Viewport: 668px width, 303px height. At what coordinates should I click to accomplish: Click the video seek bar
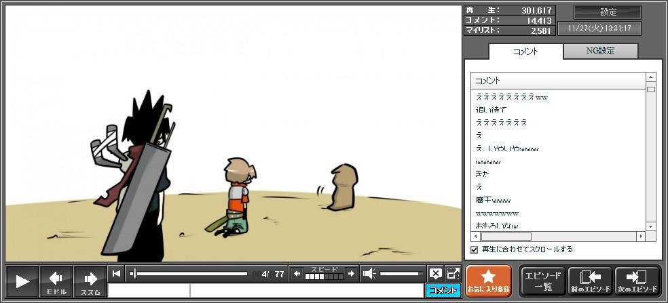(x=190, y=274)
